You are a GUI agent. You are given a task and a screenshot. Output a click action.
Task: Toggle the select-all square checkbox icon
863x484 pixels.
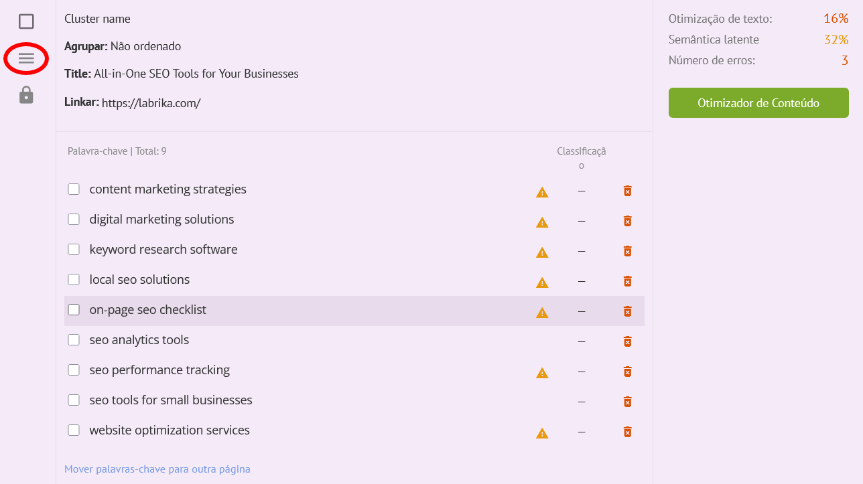pos(26,21)
